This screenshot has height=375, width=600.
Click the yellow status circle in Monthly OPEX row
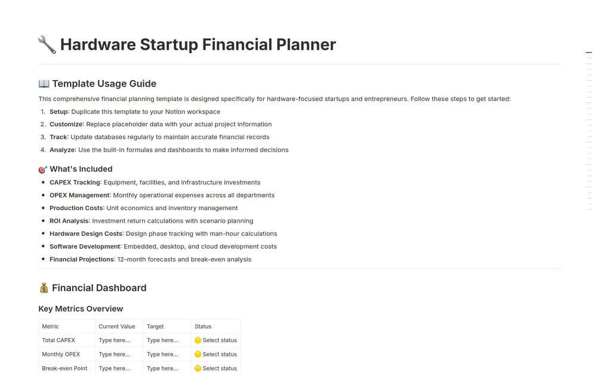[198, 354]
